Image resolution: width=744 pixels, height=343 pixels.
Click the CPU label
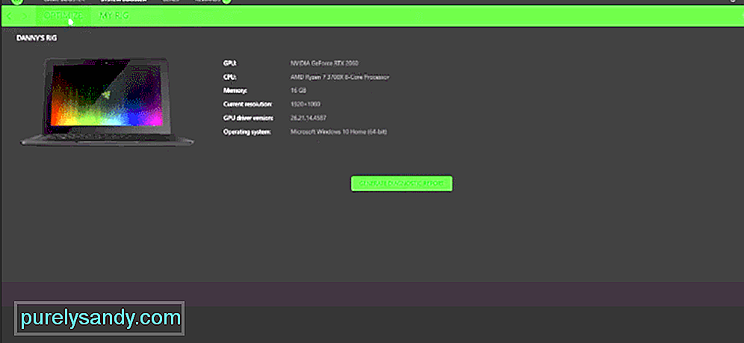229,77
